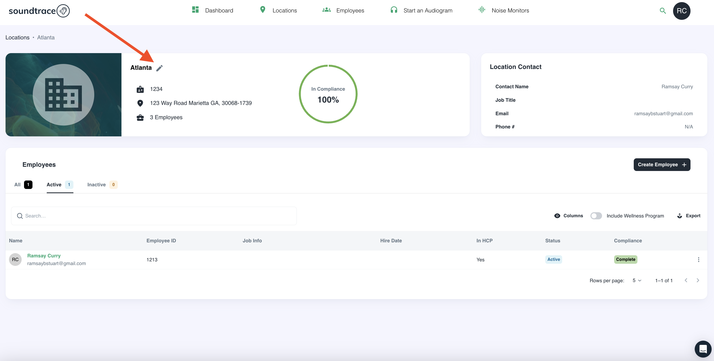The height and width of the screenshot is (361, 714).
Task: Expand the rows per page dropdown
Action: tap(637, 280)
